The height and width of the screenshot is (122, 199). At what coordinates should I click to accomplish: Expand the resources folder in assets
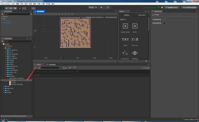click(x=4, y=88)
